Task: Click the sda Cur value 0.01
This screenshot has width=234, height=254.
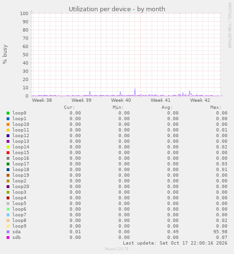Action: pos(75,232)
